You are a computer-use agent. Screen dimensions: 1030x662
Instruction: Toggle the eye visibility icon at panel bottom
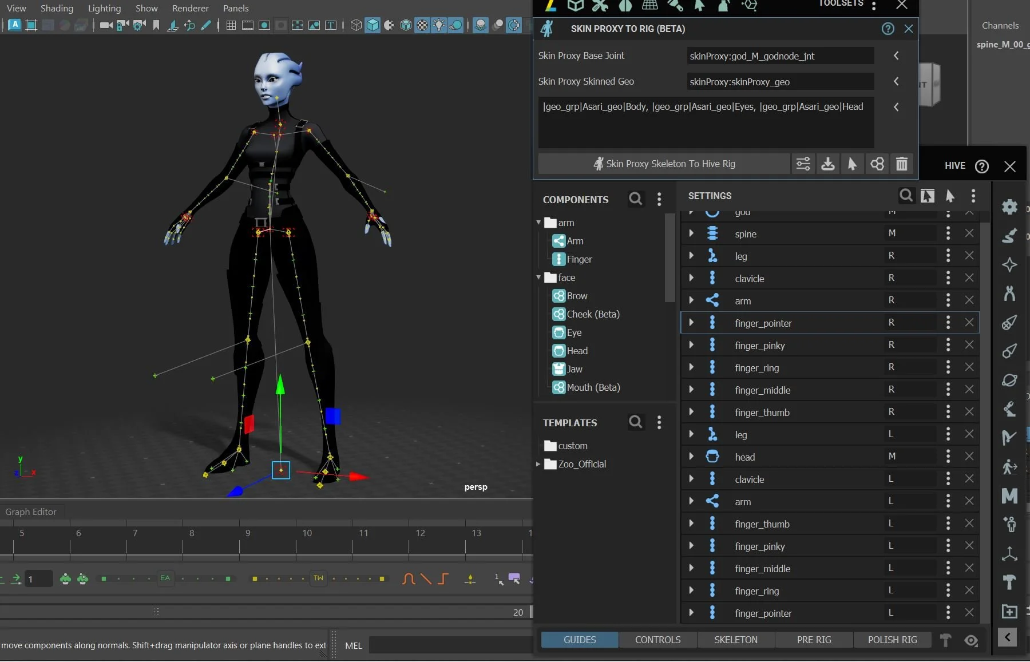coord(971,640)
